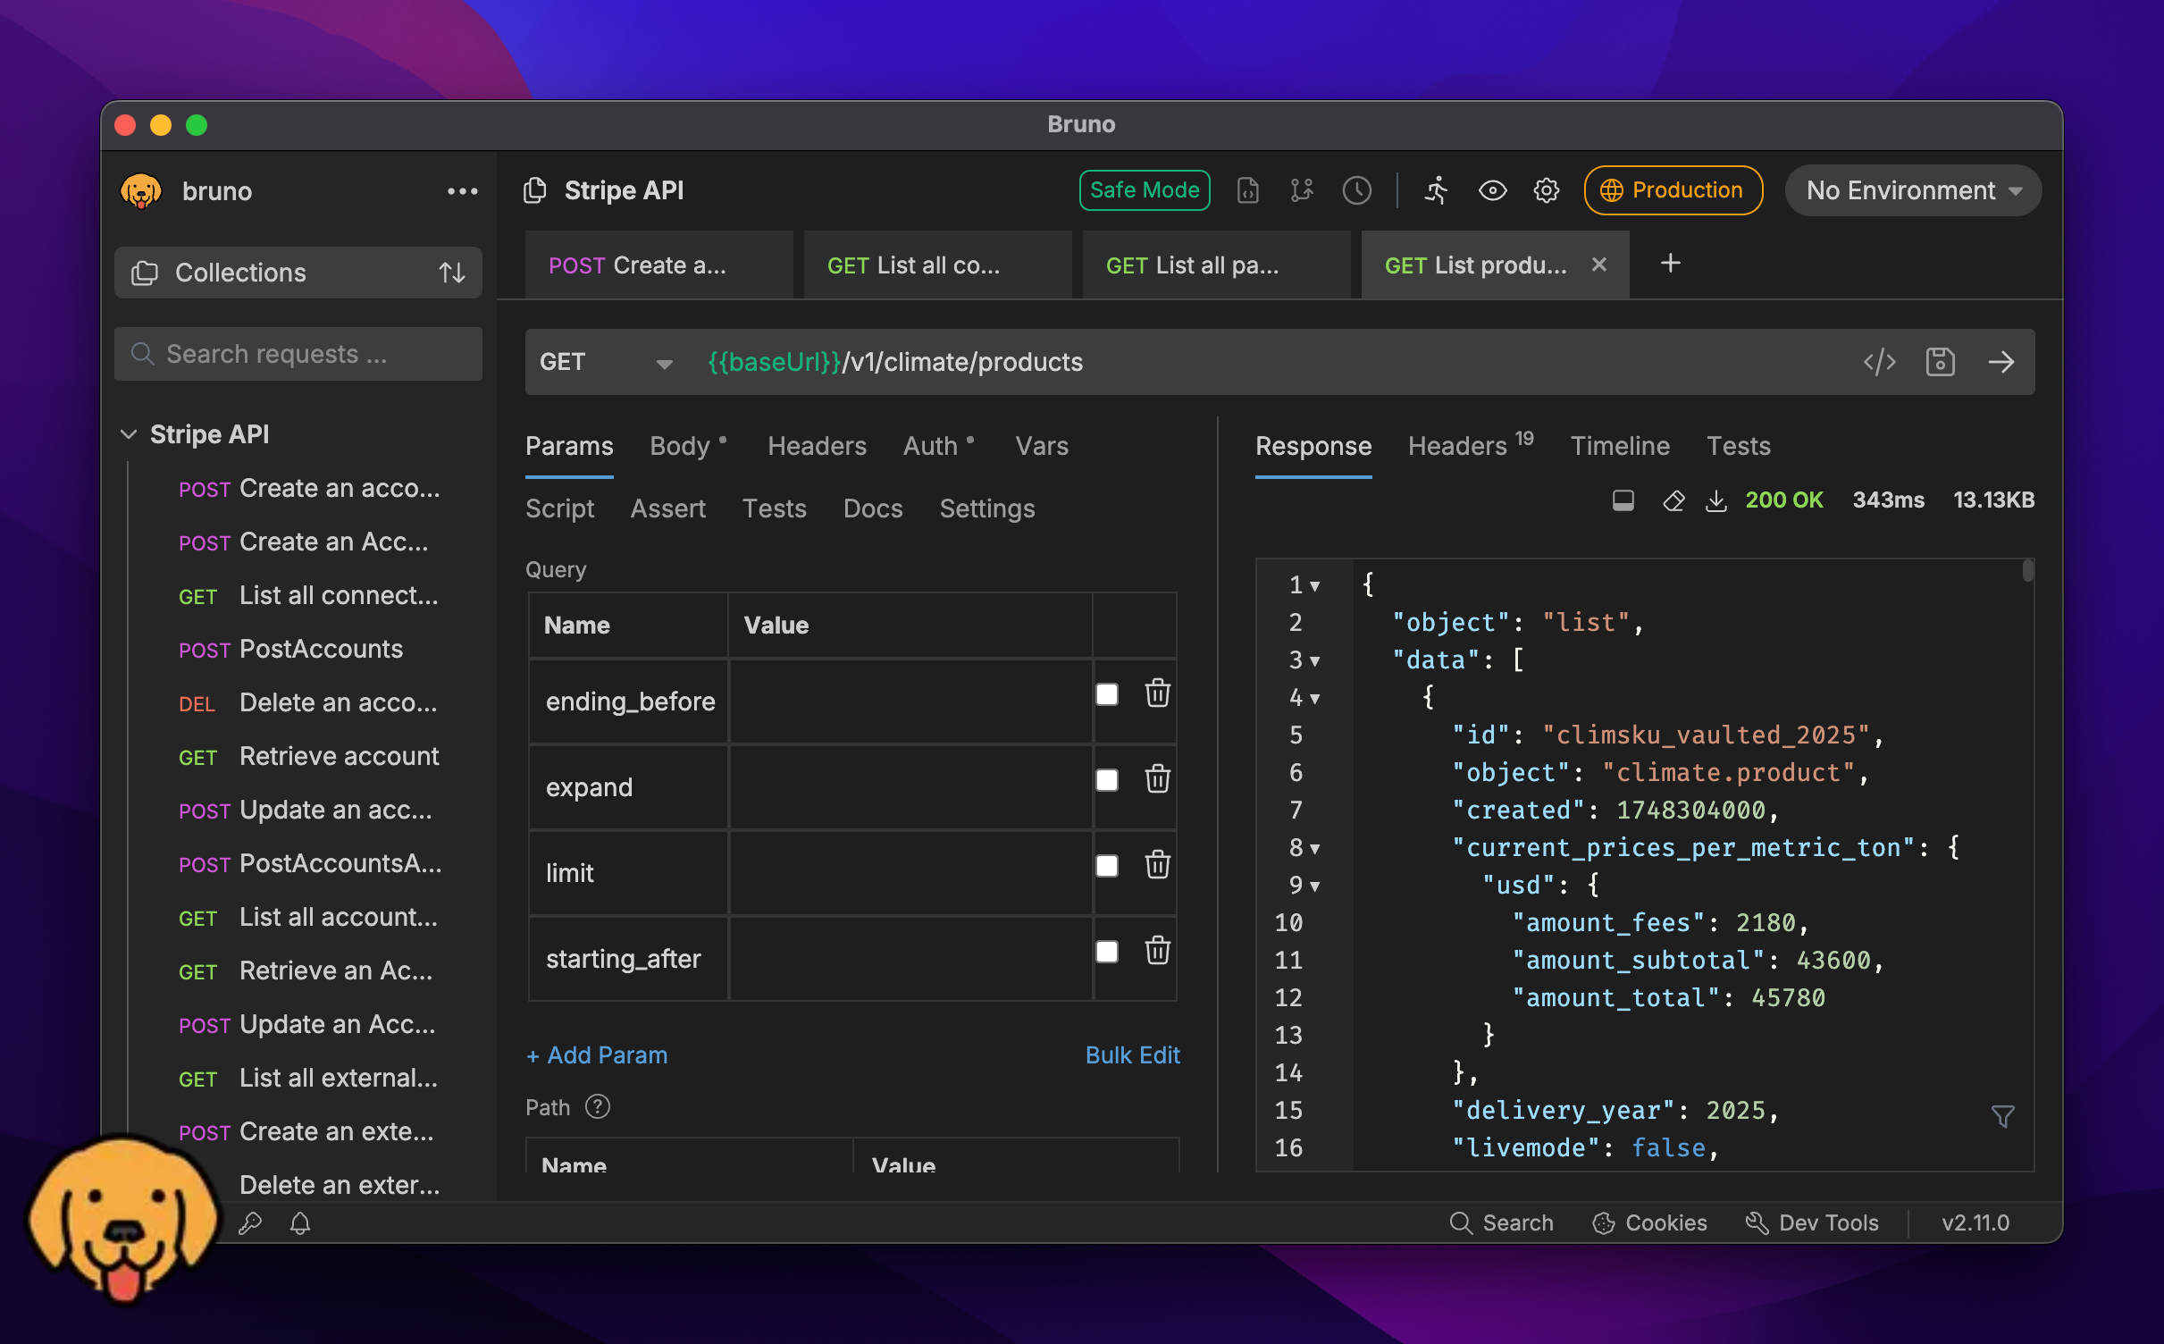Toggle the starting_after param checkbox
Image resolution: width=2164 pixels, height=1344 pixels.
point(1107,952)
